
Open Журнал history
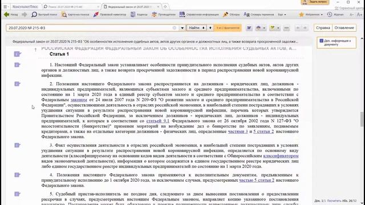tap(335, 14)
